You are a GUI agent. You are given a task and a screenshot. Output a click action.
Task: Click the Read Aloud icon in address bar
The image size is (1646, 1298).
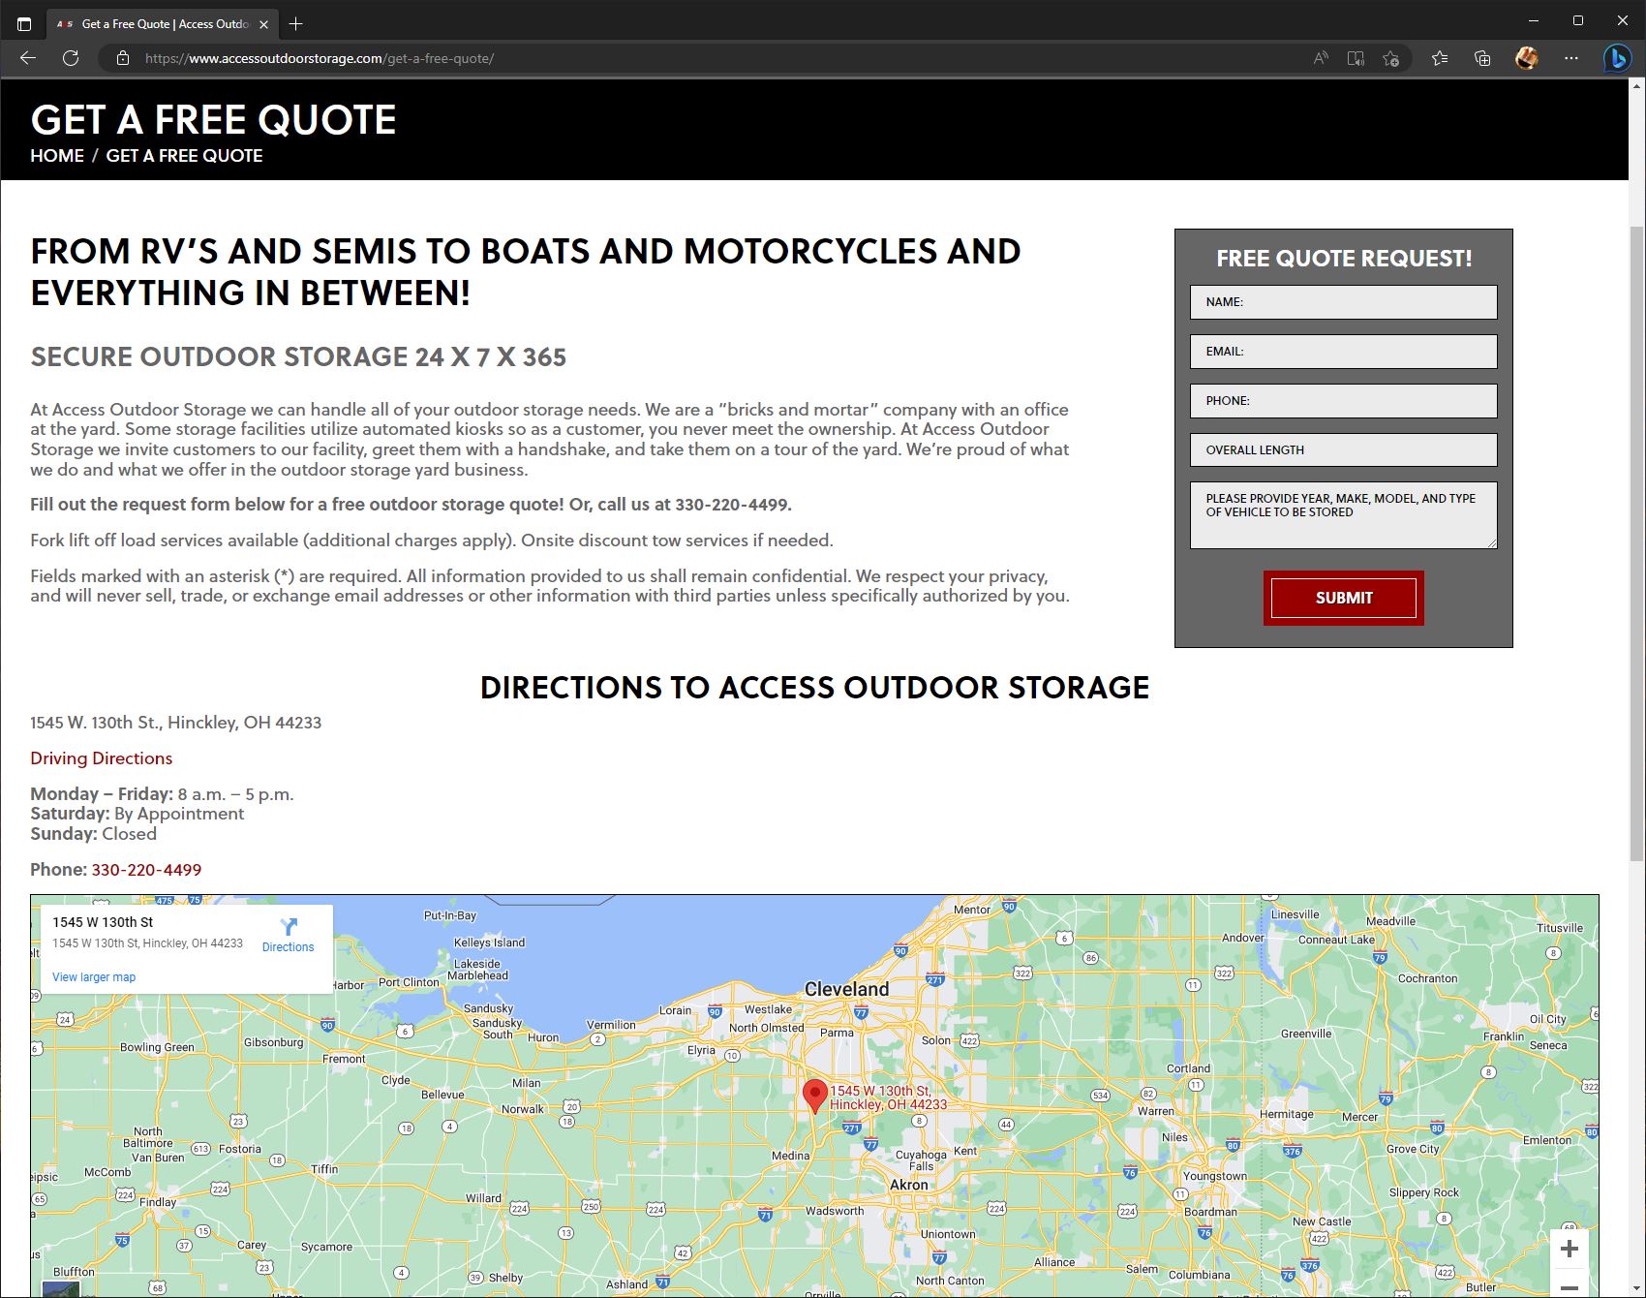[1320, 58]
